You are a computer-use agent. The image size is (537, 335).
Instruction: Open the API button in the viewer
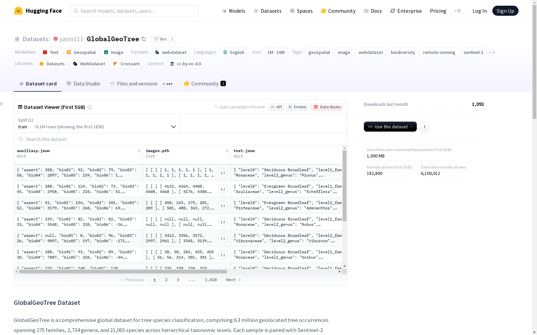(x=276, y=107)
